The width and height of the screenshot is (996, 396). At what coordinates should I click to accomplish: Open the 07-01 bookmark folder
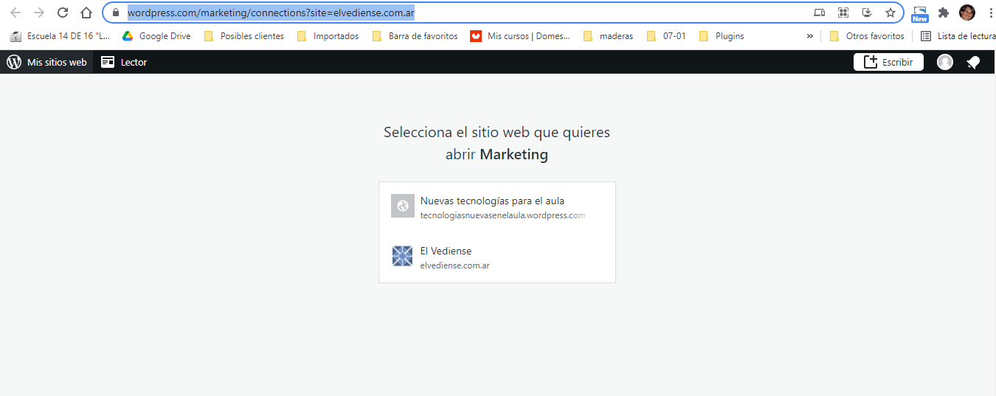click(666, 36)
